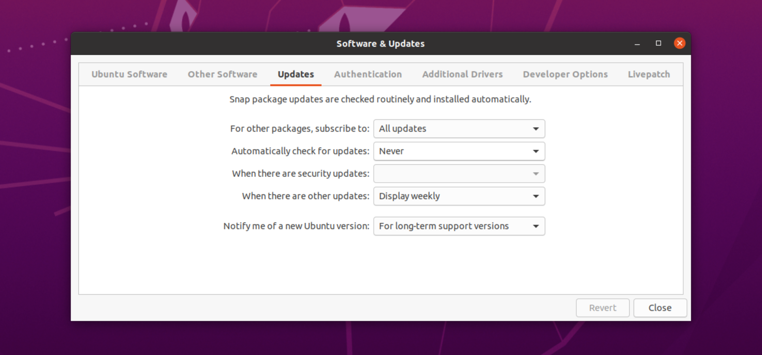Click 'Automatically check for updates:' label
This screenshot has width=762, height=355.
pos(300,151)
